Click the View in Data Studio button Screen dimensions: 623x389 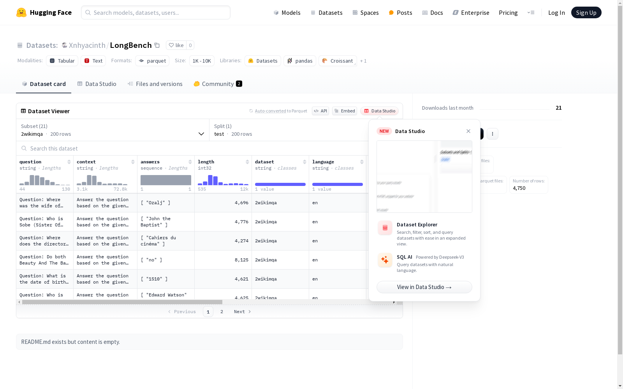coord(424,287)
